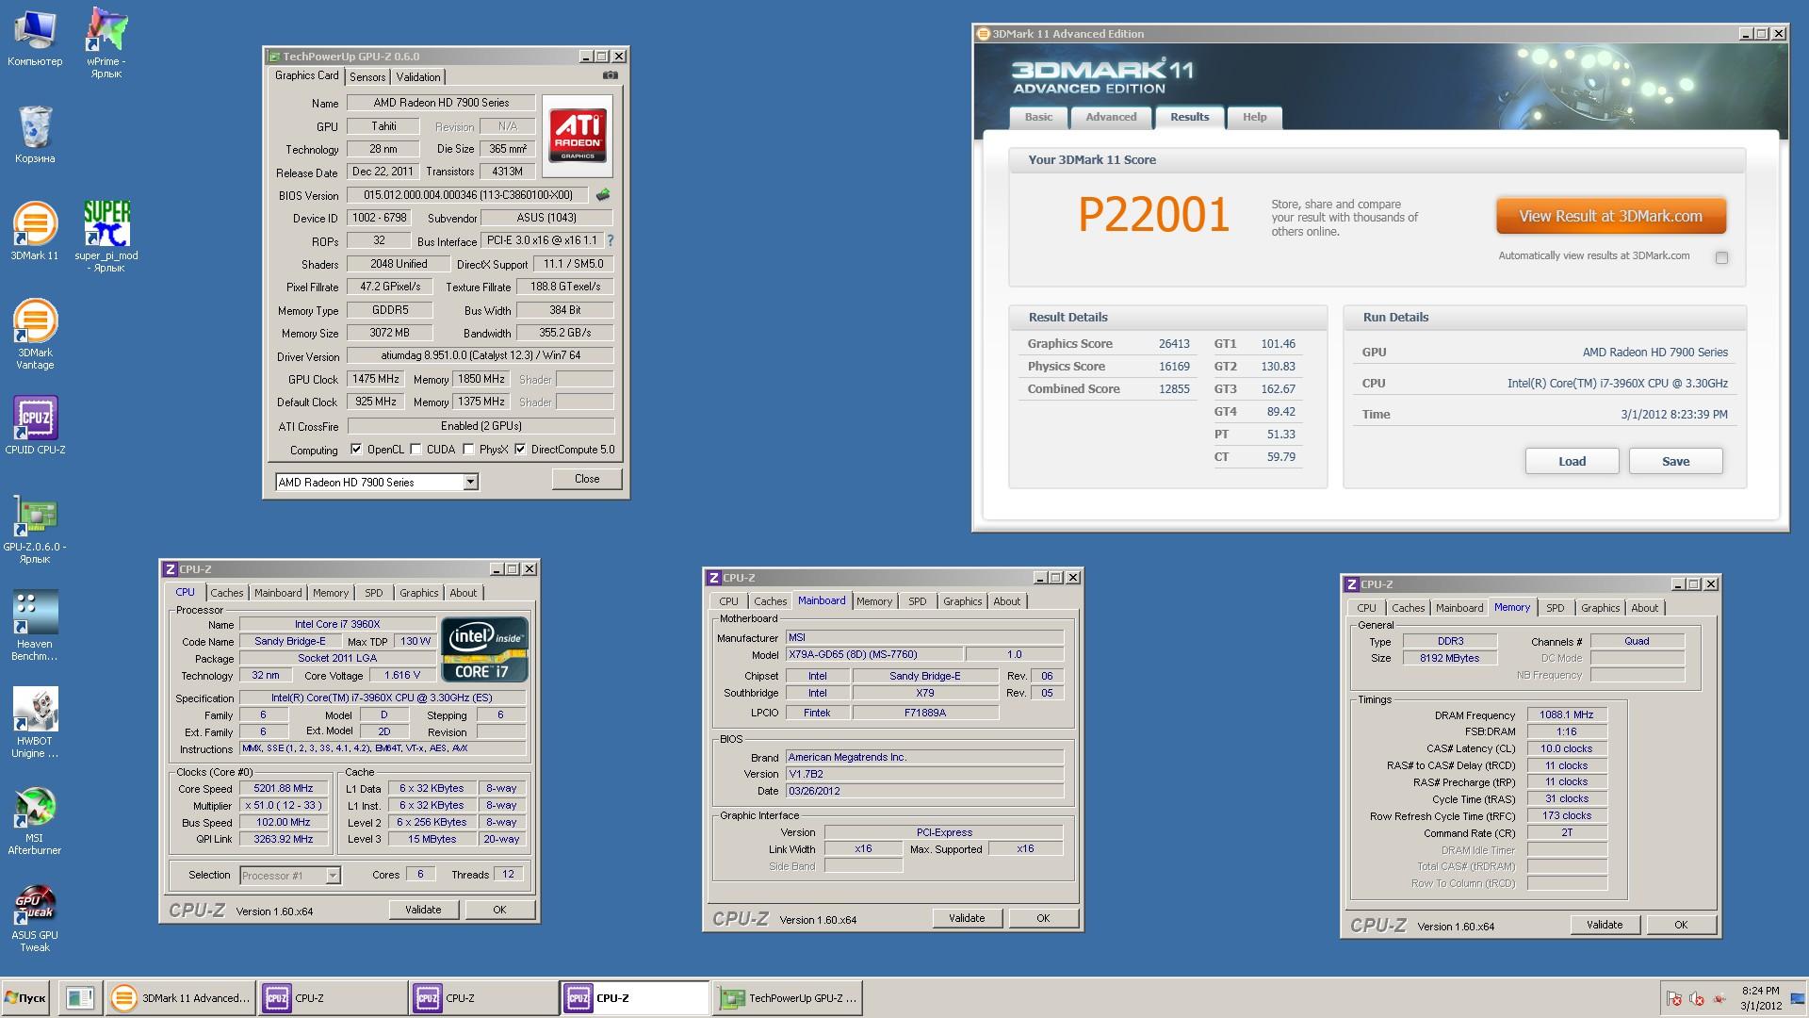Toggle OpenCL checkbox in GPU-Z
This screenshot has height=1018, width=1809.
click(x=356, y=450)
